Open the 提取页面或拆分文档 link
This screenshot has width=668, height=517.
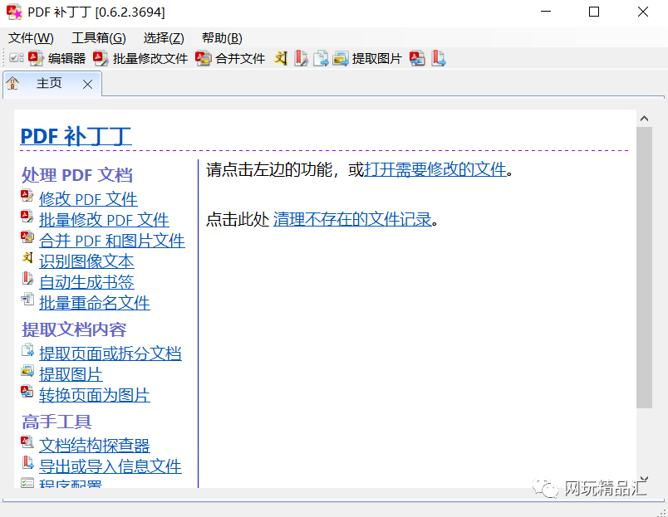(x=111, y=354)
